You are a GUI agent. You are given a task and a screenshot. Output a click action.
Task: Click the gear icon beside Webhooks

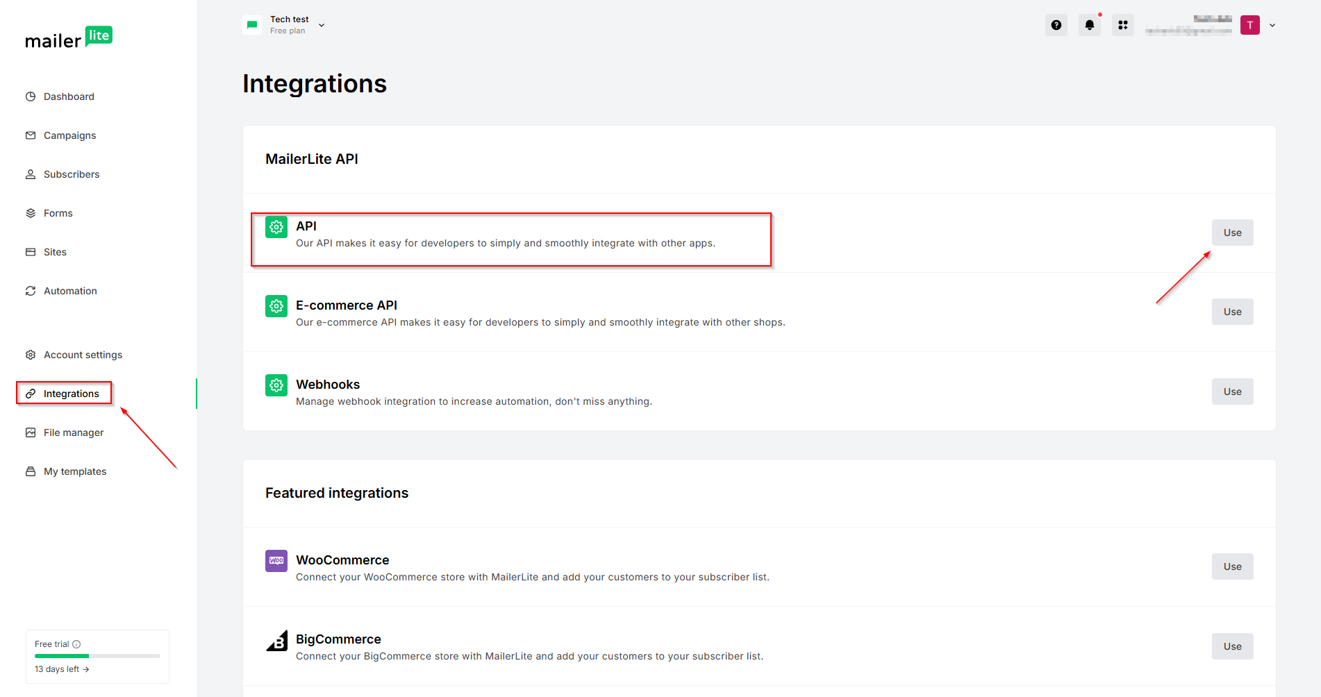pos(276,385)
